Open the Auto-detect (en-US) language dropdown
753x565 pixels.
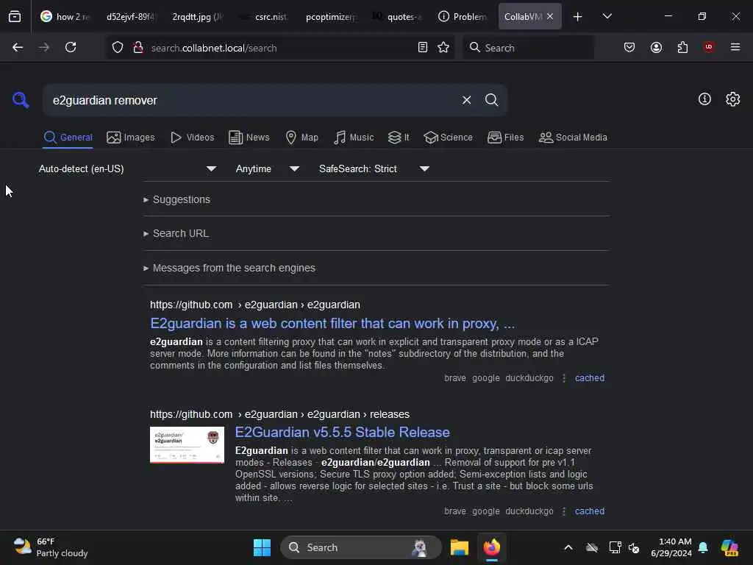(128, 168)
